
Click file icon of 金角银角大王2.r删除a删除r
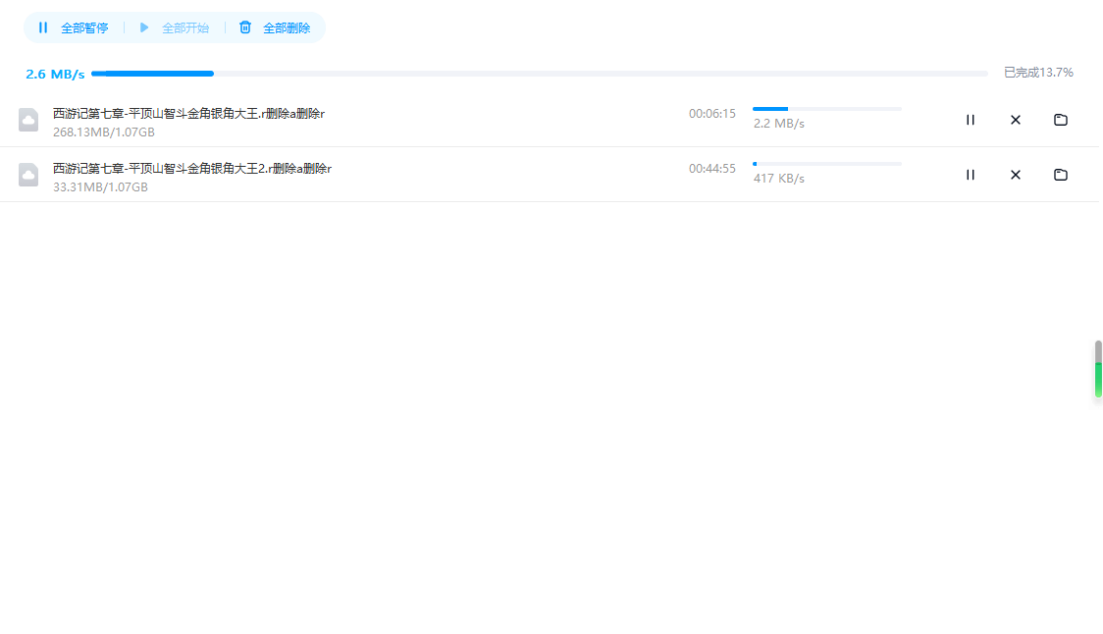[28, 175]
